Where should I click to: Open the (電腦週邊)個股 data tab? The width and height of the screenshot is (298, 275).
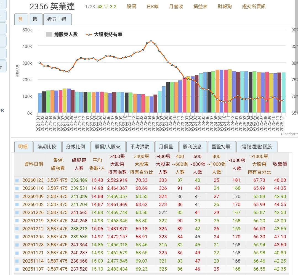click(x=257, y=147)
